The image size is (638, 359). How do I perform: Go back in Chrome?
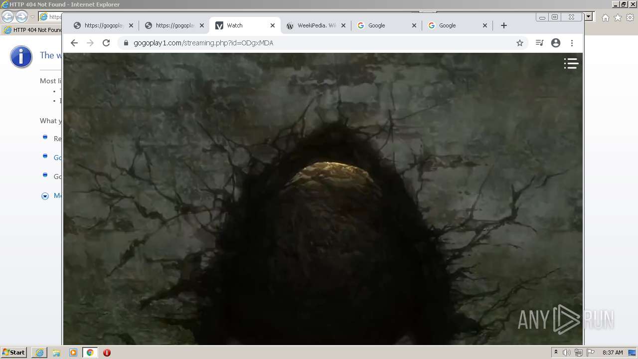click(x=74, y=43)
